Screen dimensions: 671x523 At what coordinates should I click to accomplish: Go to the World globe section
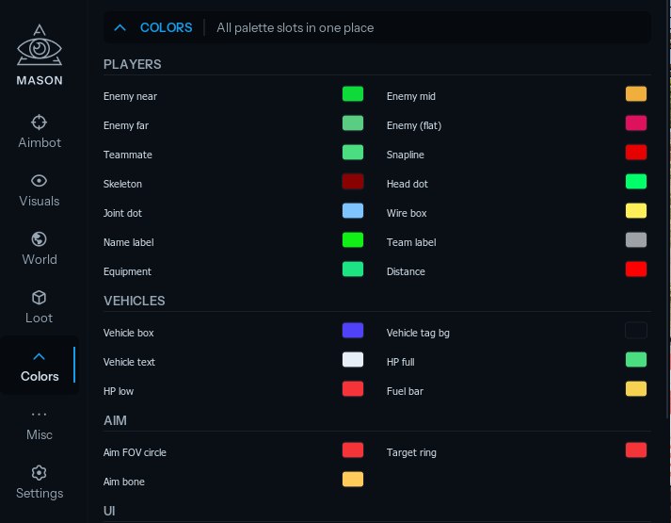pyautogui.click(x=40, y=249)
